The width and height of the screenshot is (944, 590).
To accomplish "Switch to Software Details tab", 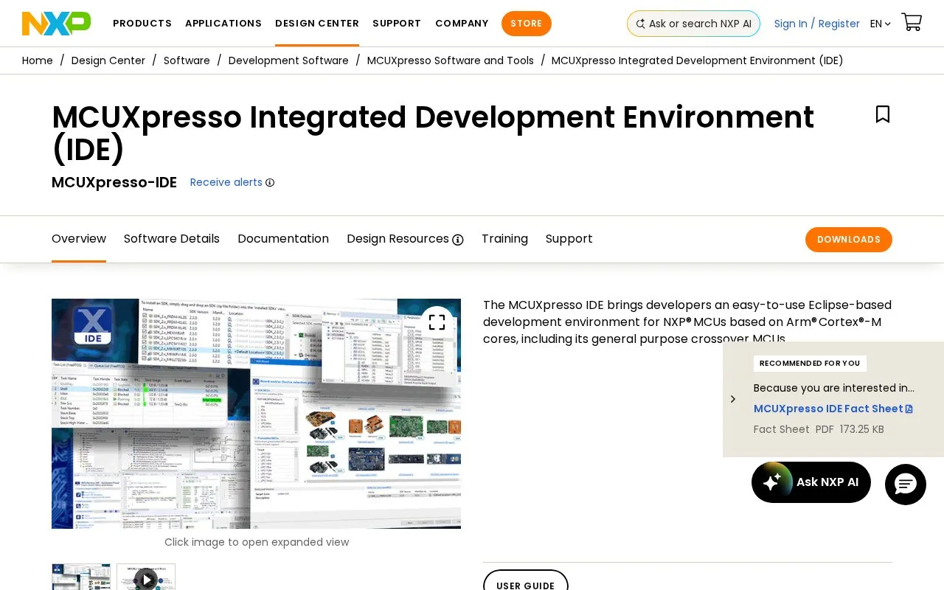I will 172,239.
